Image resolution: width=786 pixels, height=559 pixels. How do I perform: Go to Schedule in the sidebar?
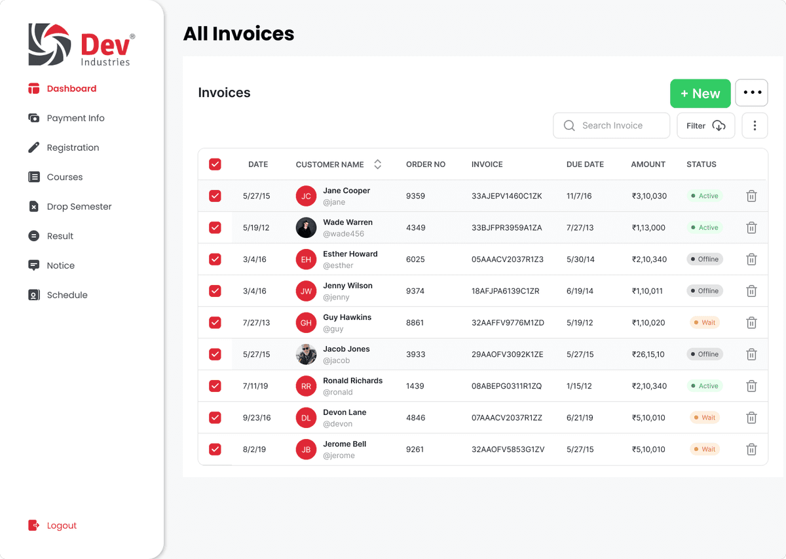pos(67,295)
